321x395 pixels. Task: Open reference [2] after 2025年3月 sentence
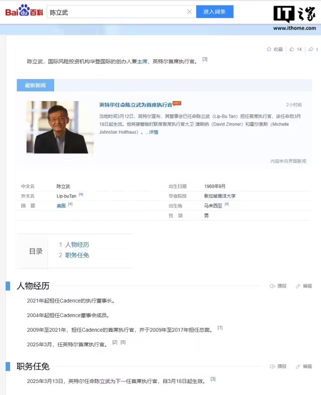coord(115,342)
